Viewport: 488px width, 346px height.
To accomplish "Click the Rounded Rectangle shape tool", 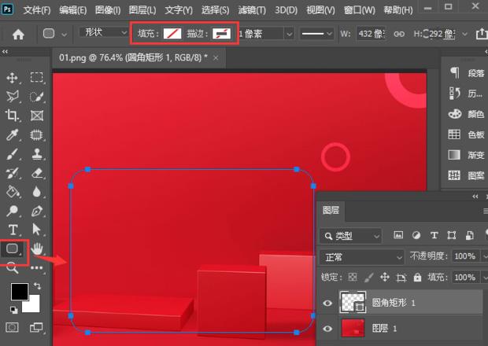I will click(13, 249).
